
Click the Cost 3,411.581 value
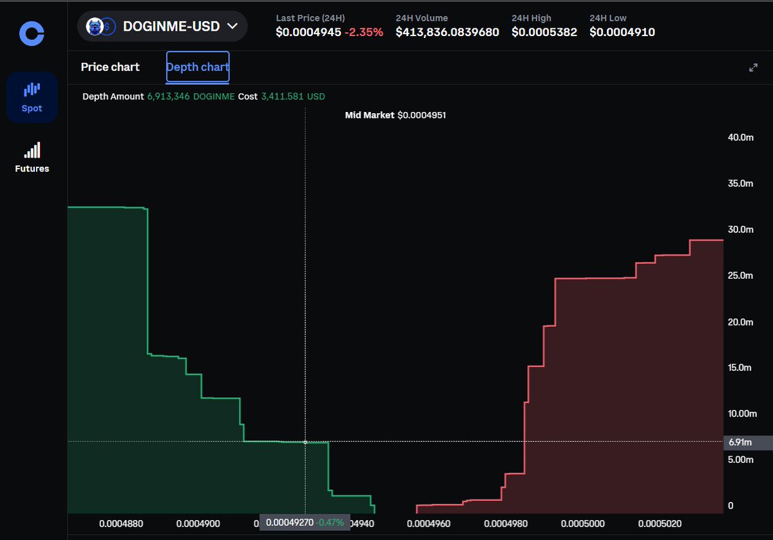pyautogui.click(x=283, y=97)
